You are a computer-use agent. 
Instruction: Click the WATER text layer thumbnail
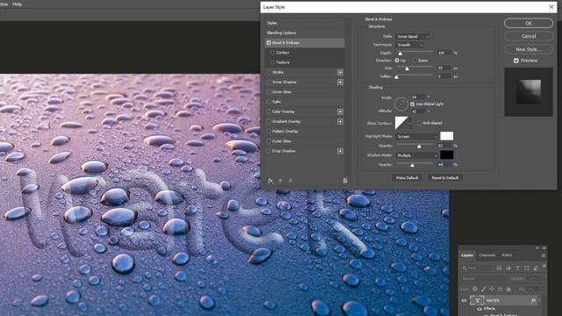coord(477,300)
